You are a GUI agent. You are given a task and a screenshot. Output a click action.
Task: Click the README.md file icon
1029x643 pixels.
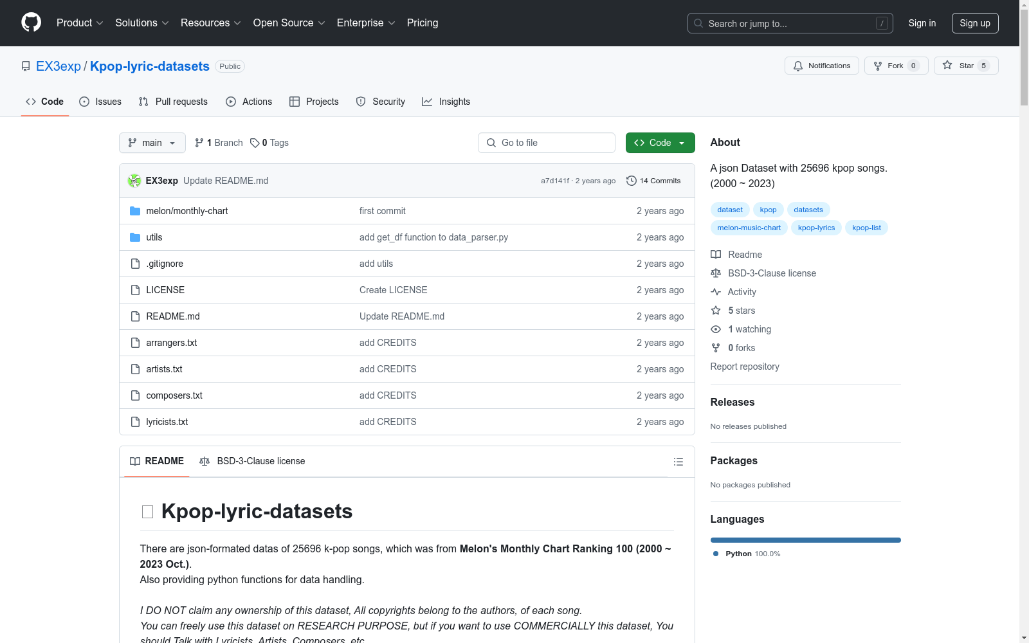pos(135,316)
